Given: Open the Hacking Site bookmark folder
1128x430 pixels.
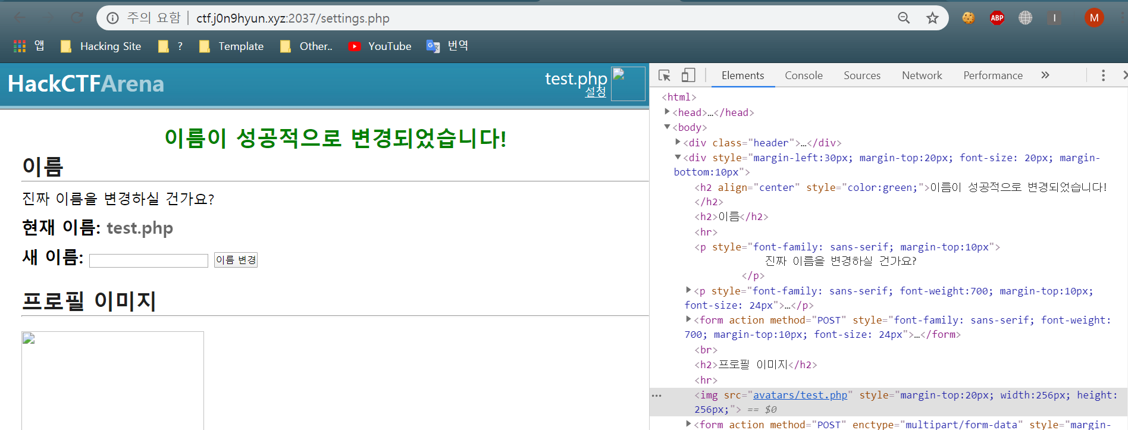Looking at the screenshot, I should (x=101, y=46).
